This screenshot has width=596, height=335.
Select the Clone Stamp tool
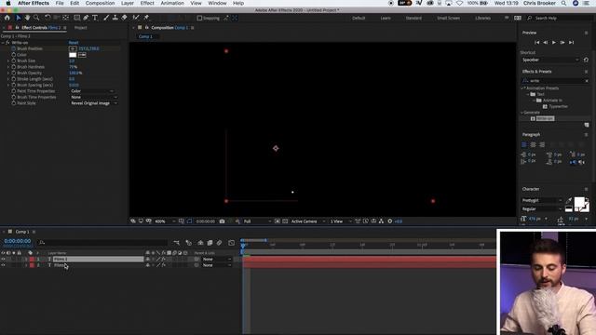(115, 18)
